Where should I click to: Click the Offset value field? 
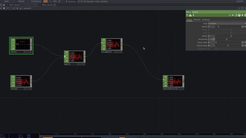click(x=211, y=36)
